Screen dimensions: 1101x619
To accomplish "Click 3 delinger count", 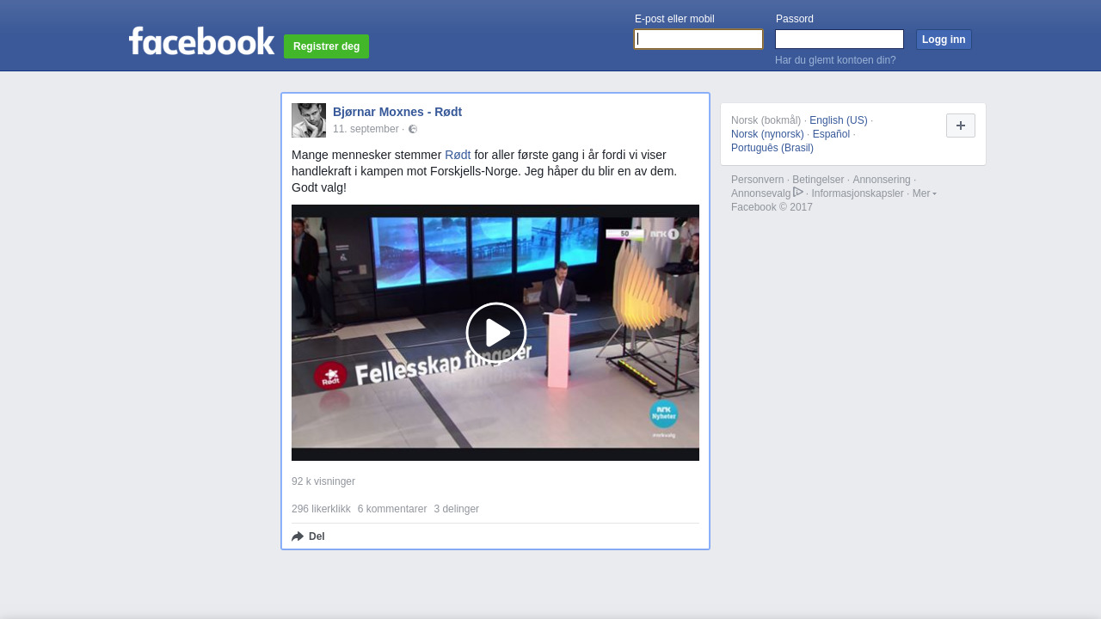I will click(457, 509).
